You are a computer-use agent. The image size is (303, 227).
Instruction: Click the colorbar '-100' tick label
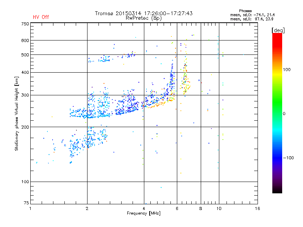coord(289,158)
